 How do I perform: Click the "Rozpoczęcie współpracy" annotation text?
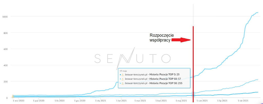coord(160,38)
